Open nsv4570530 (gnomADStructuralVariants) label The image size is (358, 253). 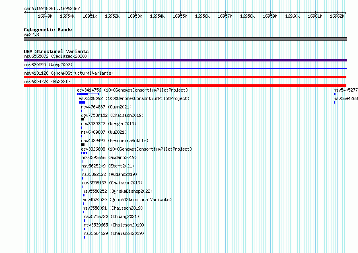coord(127,200)
